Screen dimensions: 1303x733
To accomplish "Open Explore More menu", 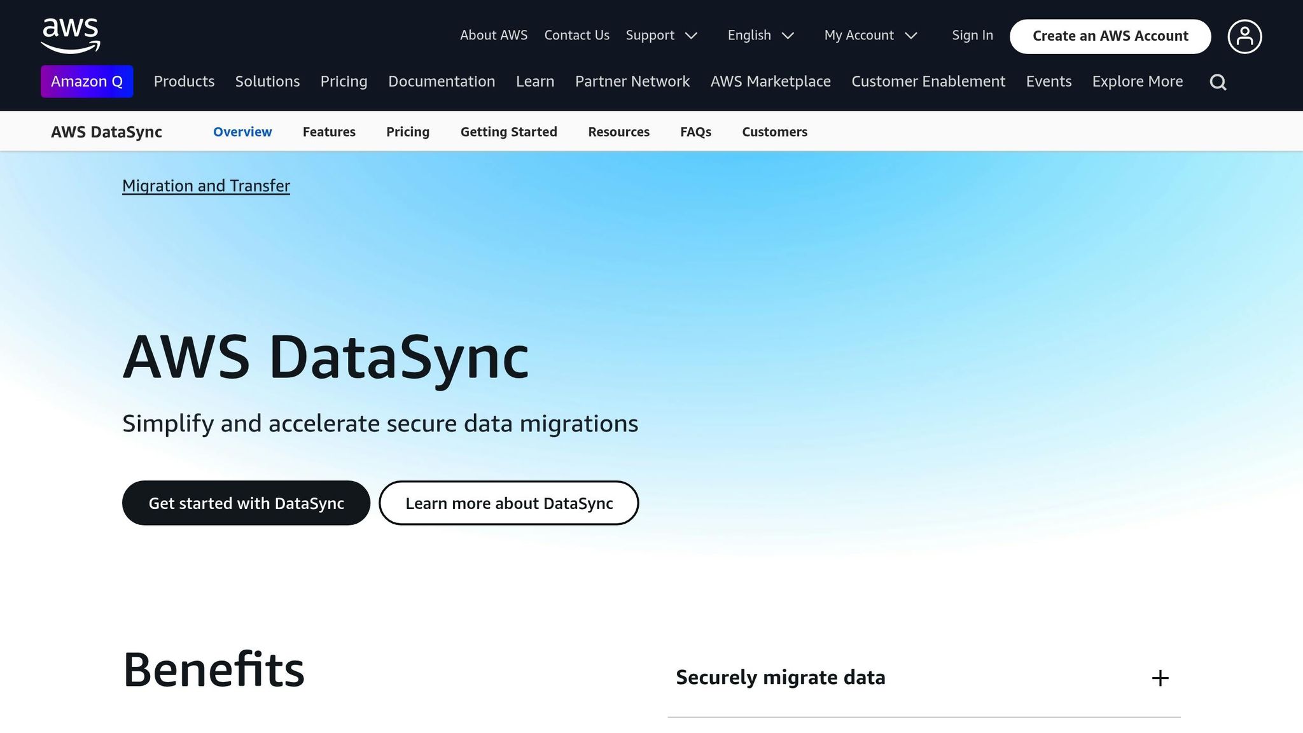I will tap(1138, 81).
